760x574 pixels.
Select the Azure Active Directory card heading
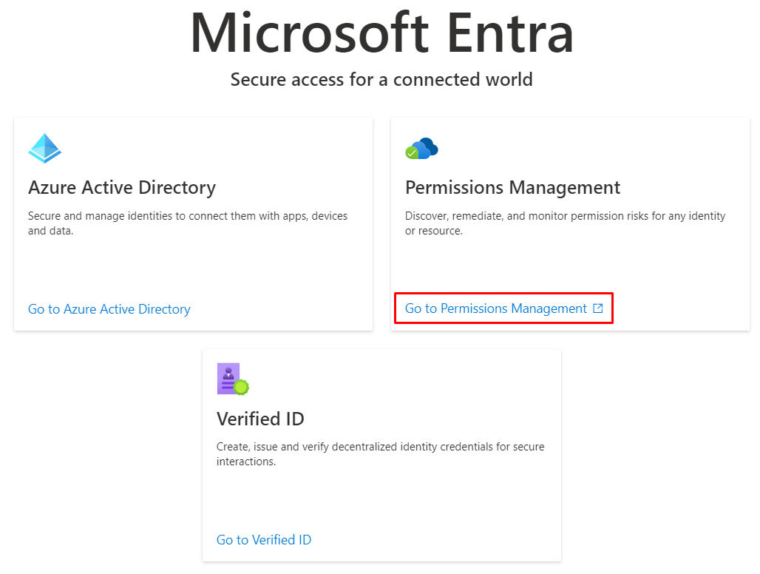pos(122,188)
